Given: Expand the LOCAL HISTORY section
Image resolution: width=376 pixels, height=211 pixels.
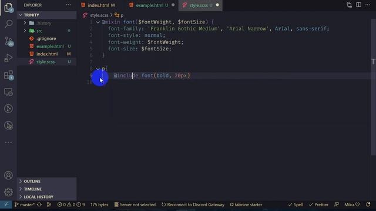Looking at the screenshot, I should [x=47, y=197].
